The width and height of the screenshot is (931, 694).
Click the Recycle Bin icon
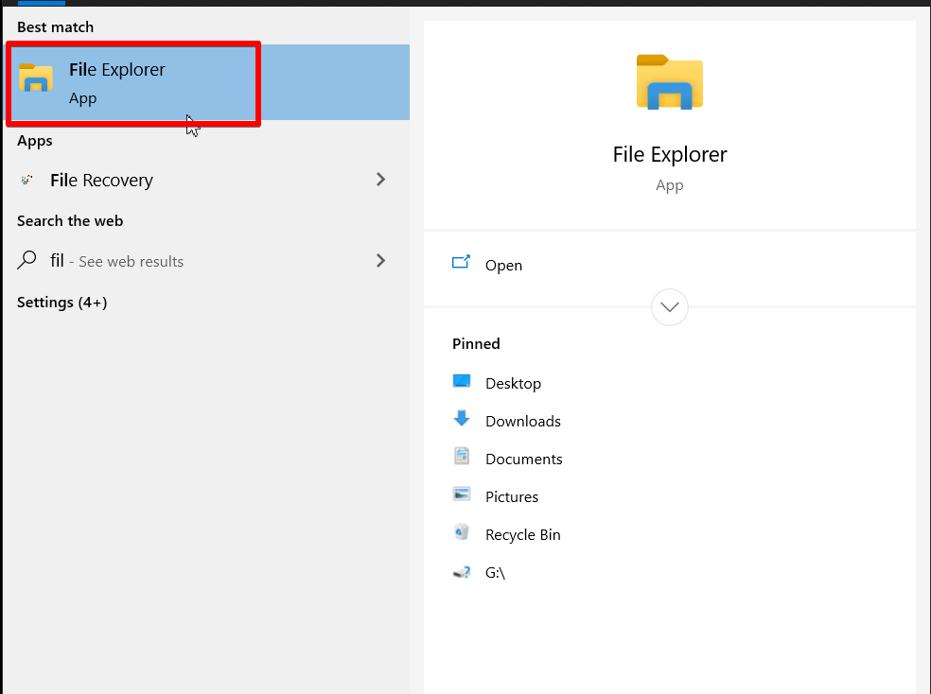(x=462, y=532)
